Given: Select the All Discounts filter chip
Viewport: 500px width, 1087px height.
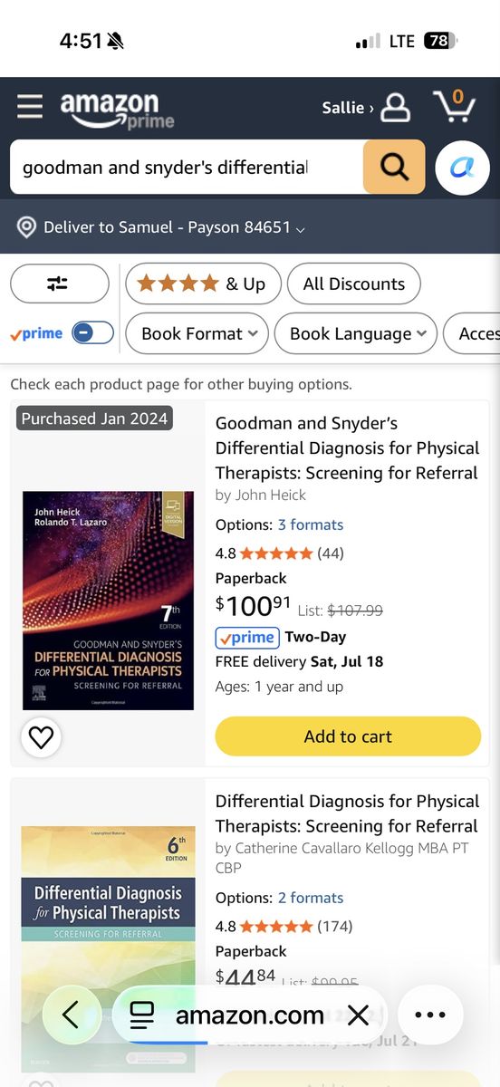Looking at the screenshot, I should tap(353, 284).
